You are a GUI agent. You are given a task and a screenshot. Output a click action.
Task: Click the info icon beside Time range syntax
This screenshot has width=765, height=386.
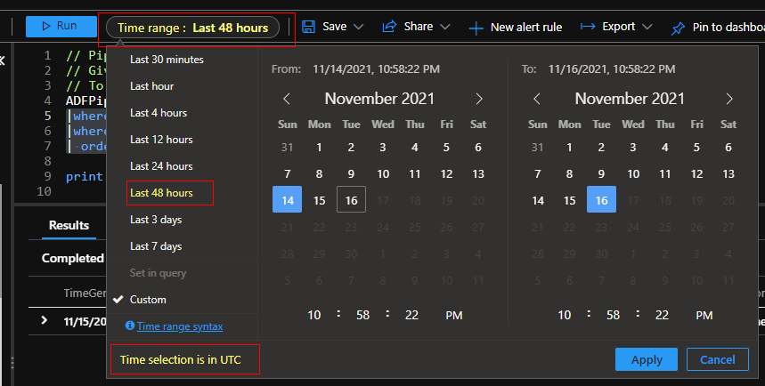130,326
